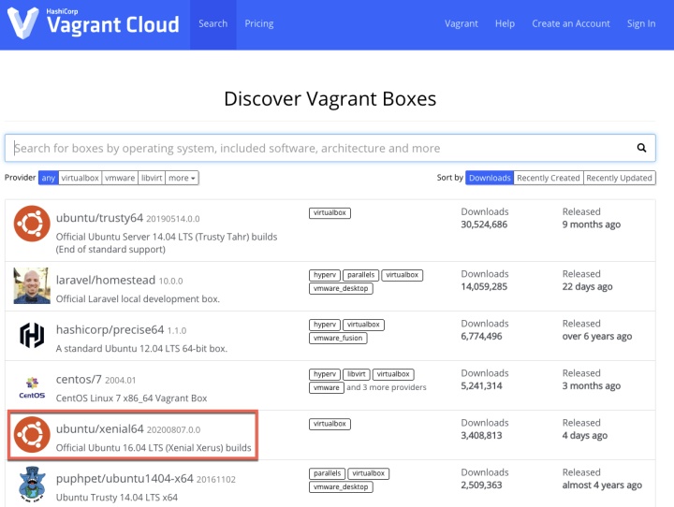Open the ubuntu/xenial64 box link
The image size is (674, 507).
tap(100, 428)
